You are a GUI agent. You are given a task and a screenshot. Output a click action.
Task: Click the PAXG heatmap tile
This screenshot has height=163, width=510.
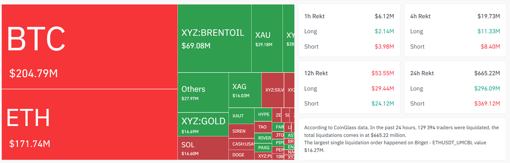263,147
